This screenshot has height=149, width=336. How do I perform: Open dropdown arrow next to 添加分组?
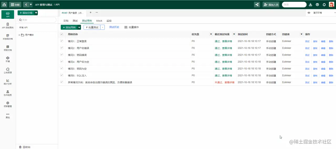(x=36, y=13)
